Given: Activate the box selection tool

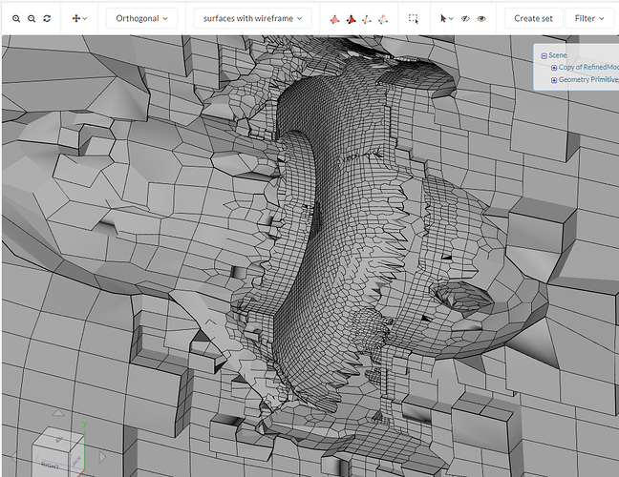Looking at the screenshot, I should (414, 18).
